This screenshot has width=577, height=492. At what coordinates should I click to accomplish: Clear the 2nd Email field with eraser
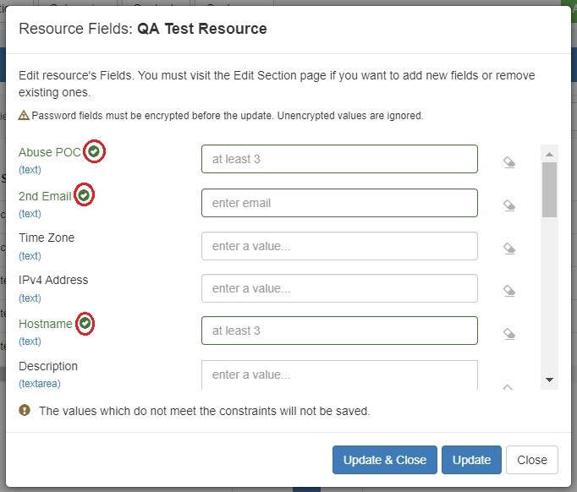click(x=509, y=205)
